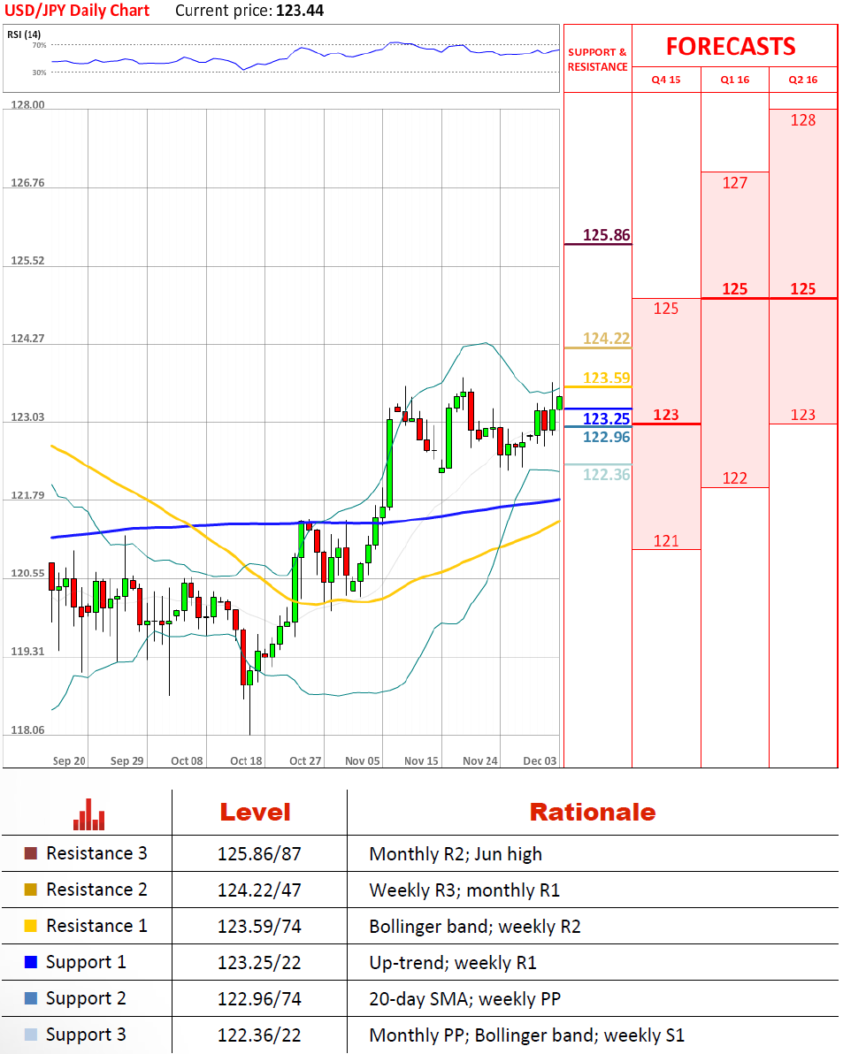This screenshot has width=843, height=1054.
Task: Click the RSI (14) indicator label
Action: point(24,34)
